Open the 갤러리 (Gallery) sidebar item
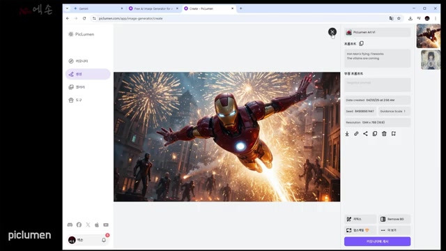This screenshot has width=446, height=251. pyautogui.click(x=88, y=87)
